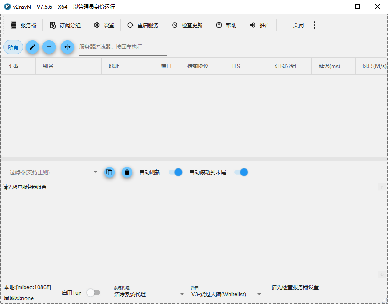Click the 设置 settings button
Viewport: 388px width, 304px height.
click(x=104, y=25)
